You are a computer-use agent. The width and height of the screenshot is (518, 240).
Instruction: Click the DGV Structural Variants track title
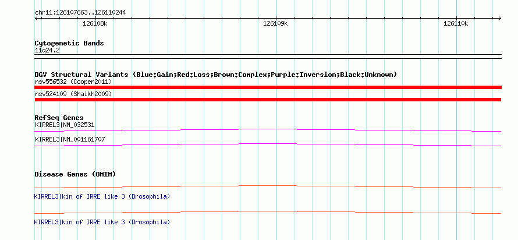click(x=216, y=75)
